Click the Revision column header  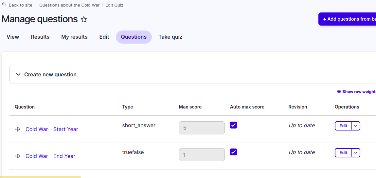point(297,107)
